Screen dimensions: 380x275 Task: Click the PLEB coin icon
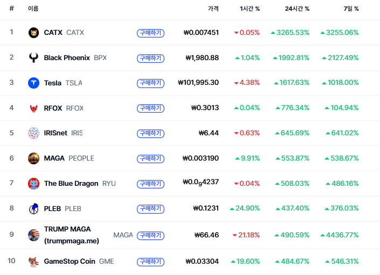point(33,208)
